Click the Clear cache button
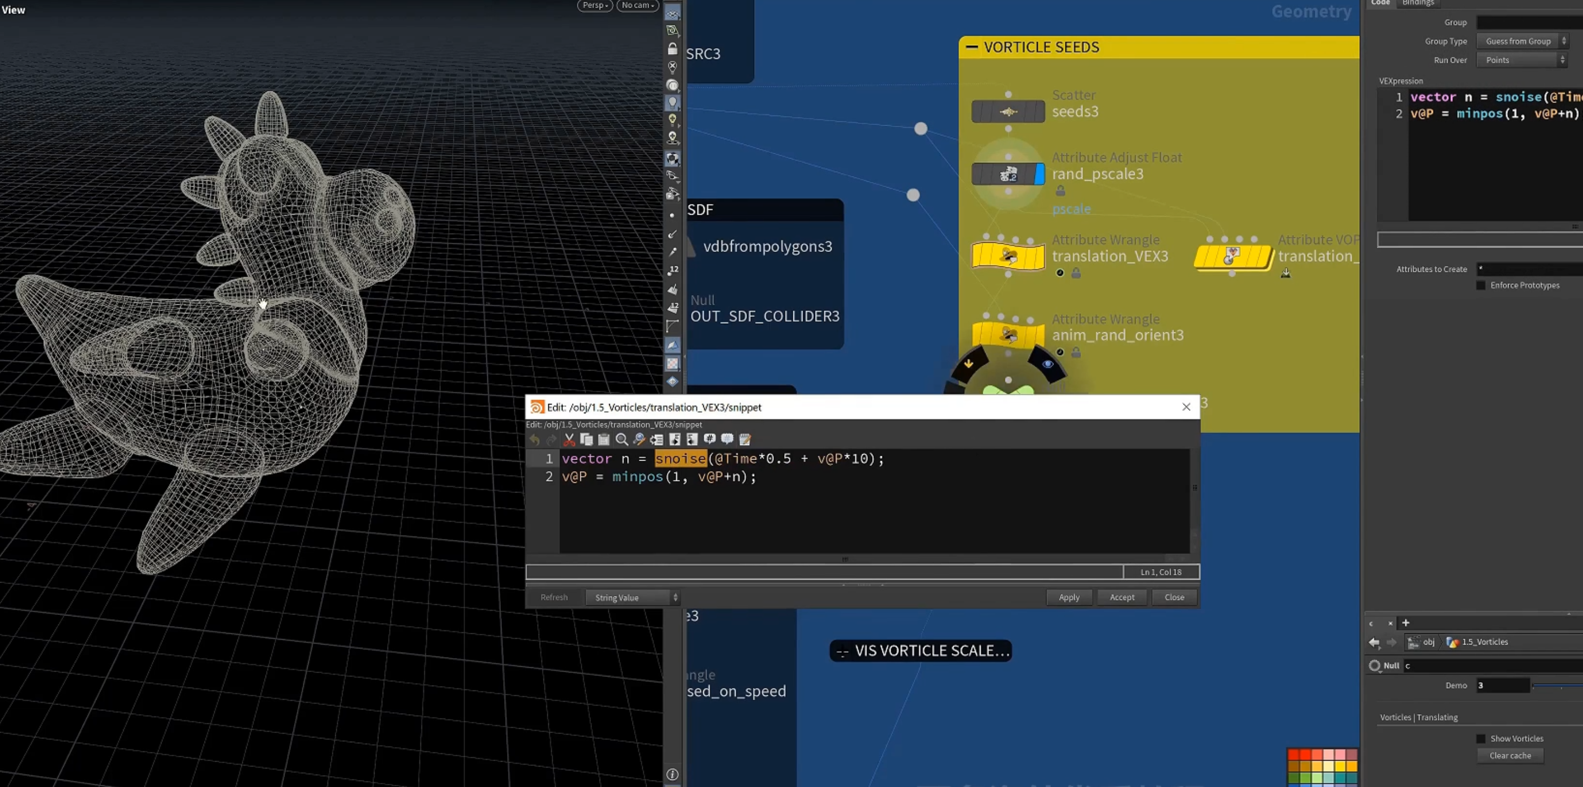 coord(1510,756)
